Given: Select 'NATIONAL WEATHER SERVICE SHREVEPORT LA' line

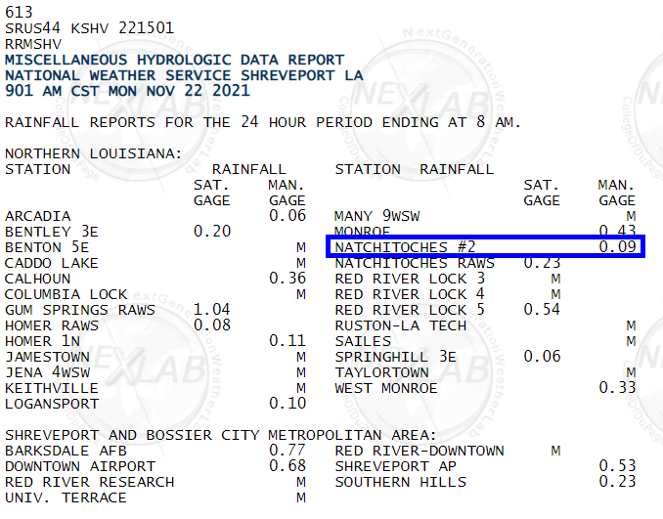Looking at the screenshot, I should tap(184, 75).
